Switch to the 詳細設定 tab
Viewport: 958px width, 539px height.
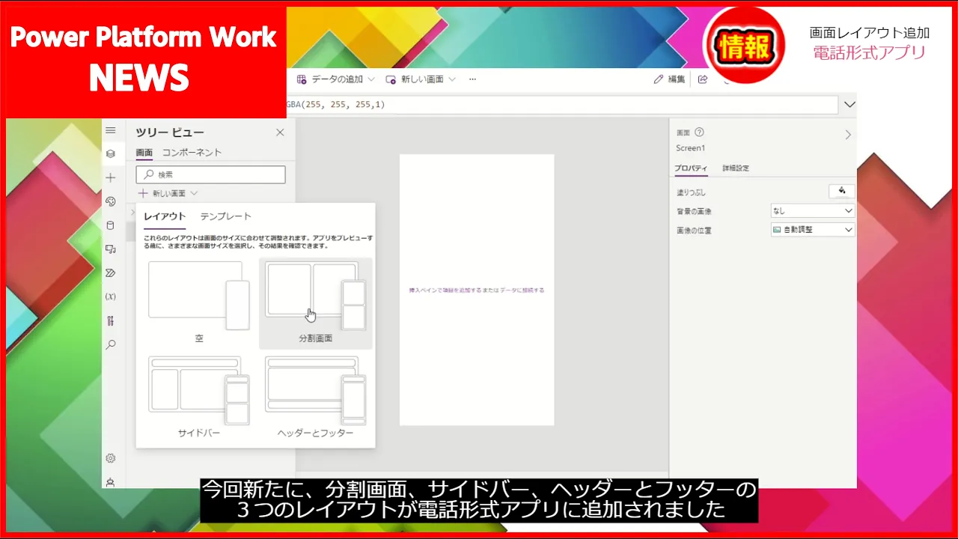pos(736,168)
